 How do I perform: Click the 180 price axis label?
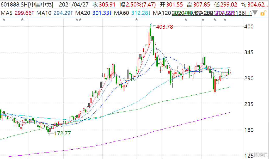pos(249,130)
